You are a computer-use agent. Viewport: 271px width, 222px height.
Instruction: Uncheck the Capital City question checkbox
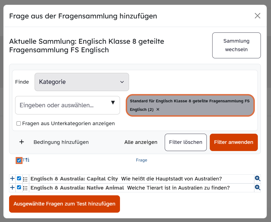[19, 179]
